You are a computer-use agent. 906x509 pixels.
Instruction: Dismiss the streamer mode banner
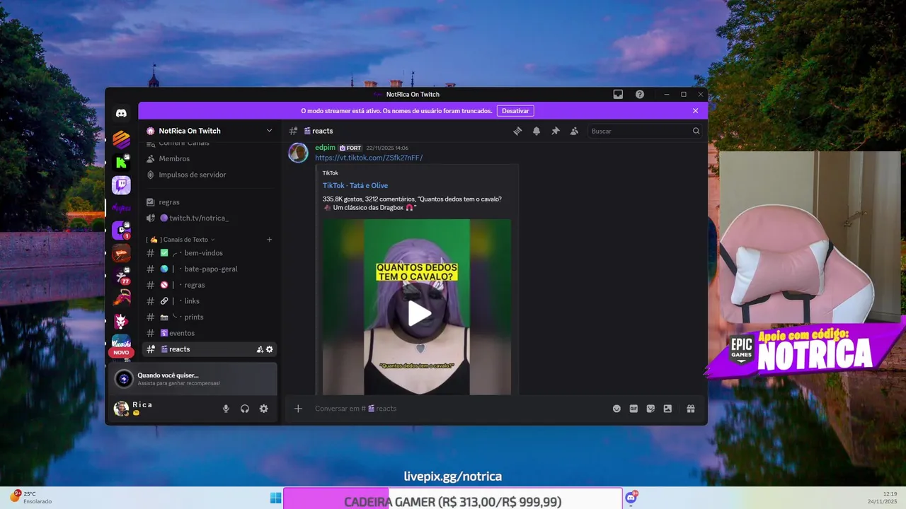click(x=695, y=111)
